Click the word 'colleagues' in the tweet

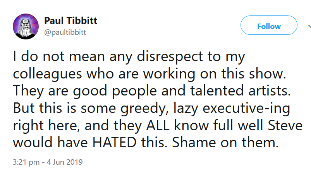coord(47,74)
